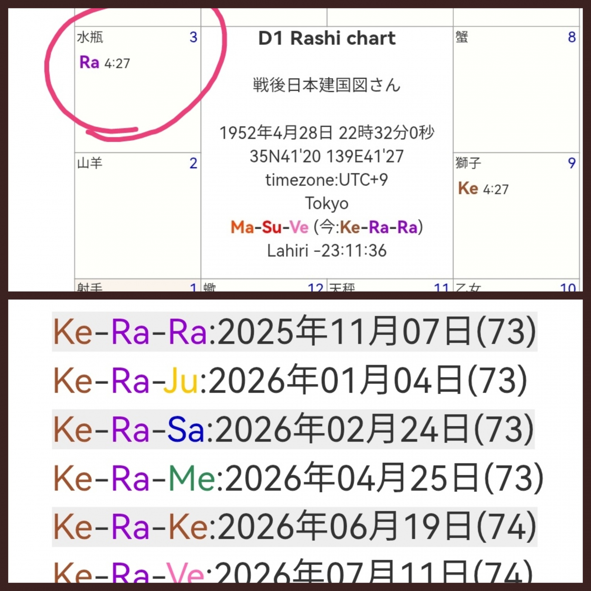
Task: Select the Ke-Ra-Ra dasha row dated 2025年11月07日
Action: [x=294, y=332]
